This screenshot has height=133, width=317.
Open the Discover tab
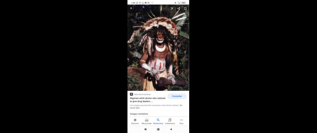pos(135,121)
